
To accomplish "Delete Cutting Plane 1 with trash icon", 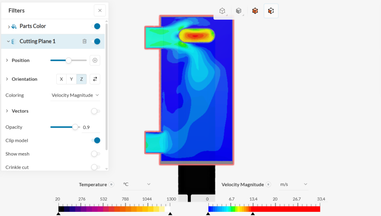I will tap(84, 41).
